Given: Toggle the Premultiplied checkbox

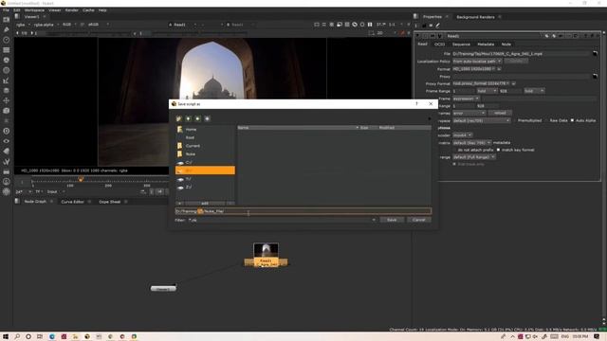Looking at the screenshot, I should point(514,120).
